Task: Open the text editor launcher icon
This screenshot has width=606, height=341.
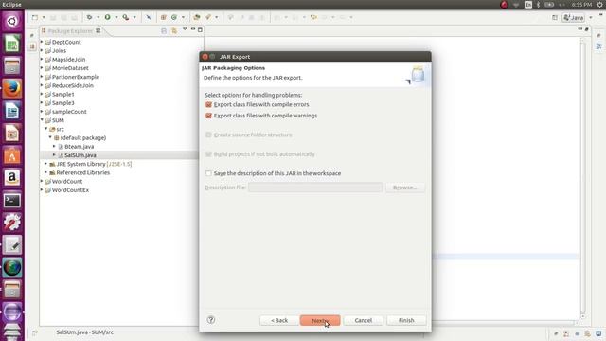Action: pyautogui.click(x=12, y=245)
